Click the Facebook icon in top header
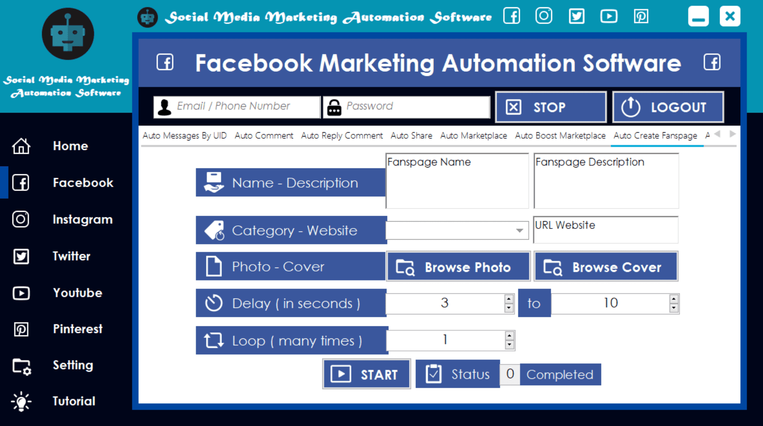 (511, 16)
